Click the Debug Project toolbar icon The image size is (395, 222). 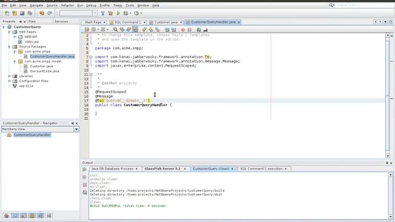[x=126, y=13]
